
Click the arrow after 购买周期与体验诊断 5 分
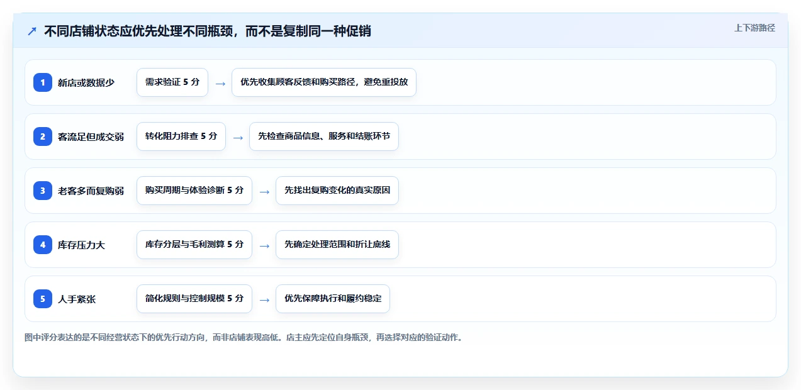(x=264, y=191)
